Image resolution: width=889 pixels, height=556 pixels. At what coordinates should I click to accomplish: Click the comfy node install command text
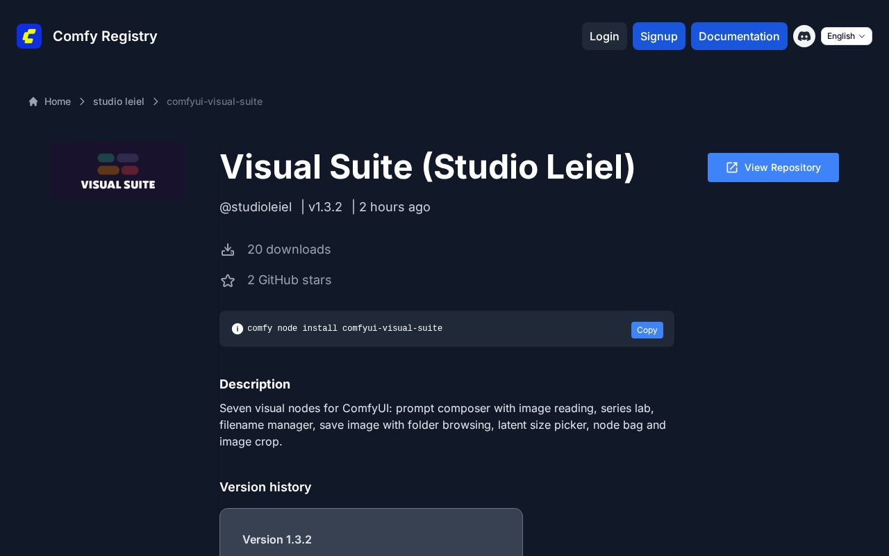(x=344, y=329)
